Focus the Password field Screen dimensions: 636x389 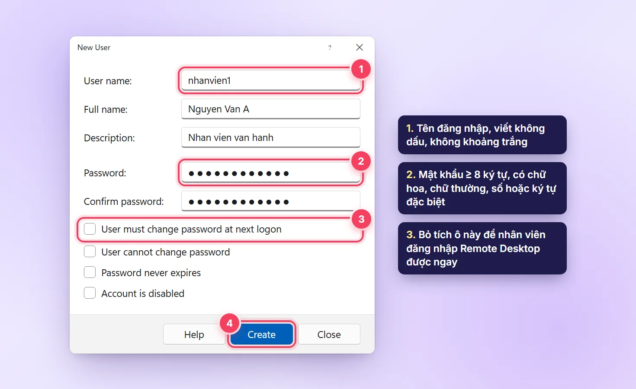point(270,173)
